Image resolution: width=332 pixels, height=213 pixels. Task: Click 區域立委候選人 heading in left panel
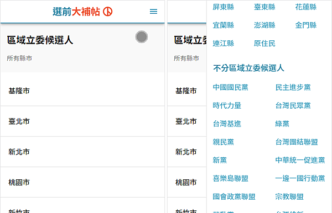40,40
